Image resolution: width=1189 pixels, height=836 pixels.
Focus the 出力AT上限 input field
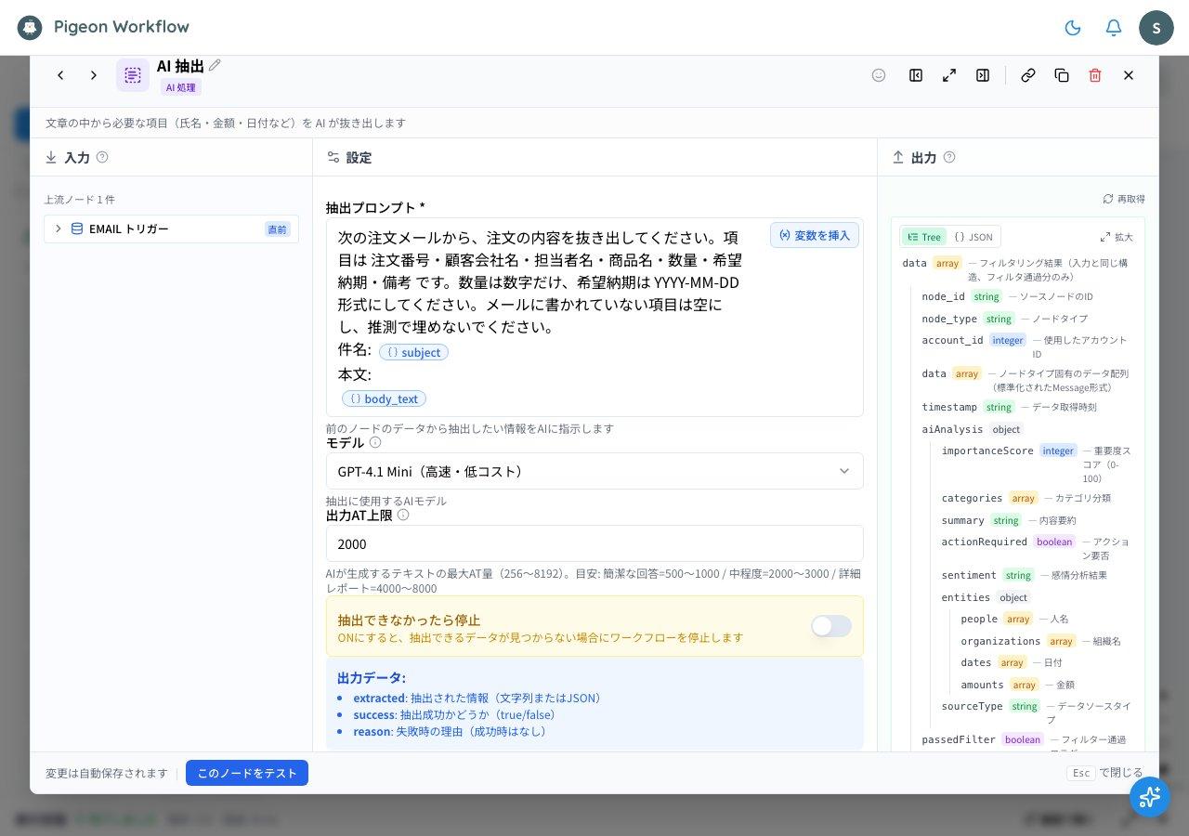click(594, 543)
